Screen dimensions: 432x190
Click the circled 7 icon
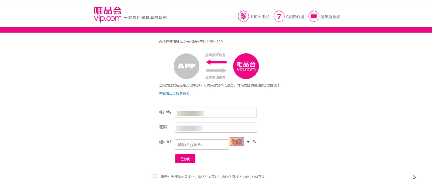279,16
